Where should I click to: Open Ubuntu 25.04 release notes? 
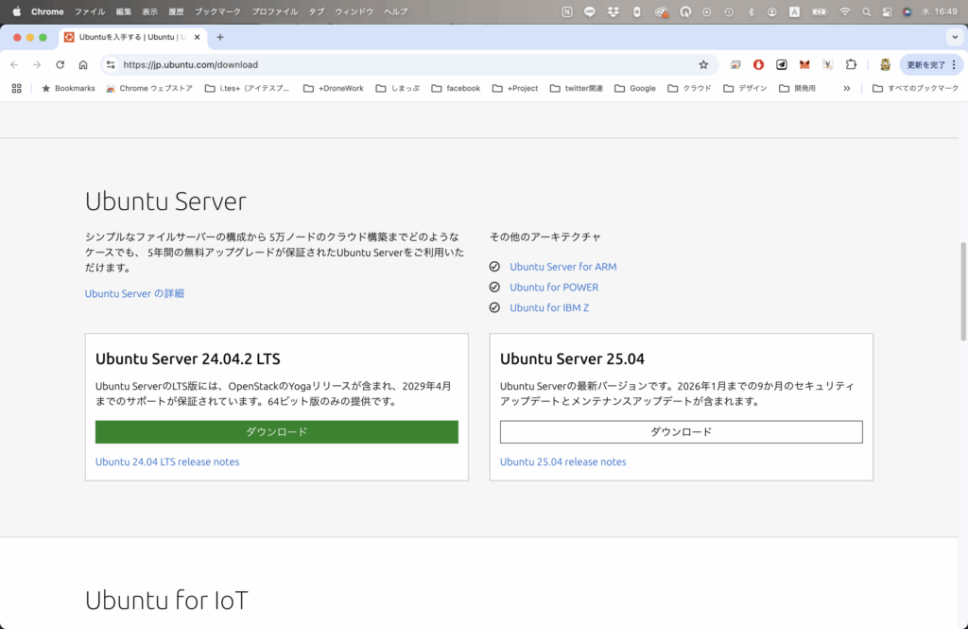pyautogui.click(x=563, y=462)
